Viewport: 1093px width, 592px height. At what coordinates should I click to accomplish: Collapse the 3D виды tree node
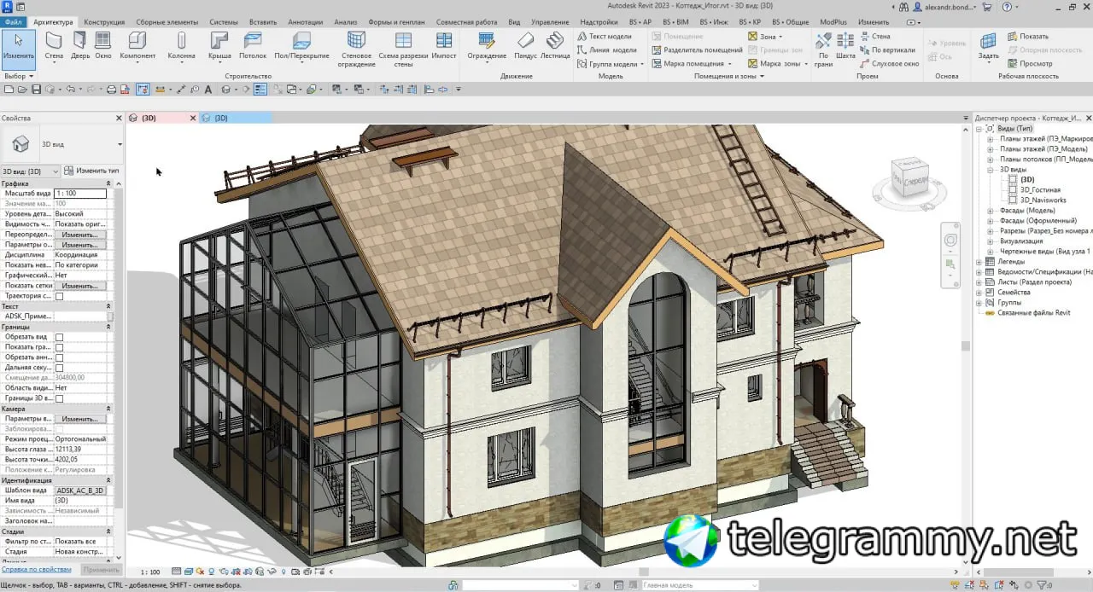point(990,169)
